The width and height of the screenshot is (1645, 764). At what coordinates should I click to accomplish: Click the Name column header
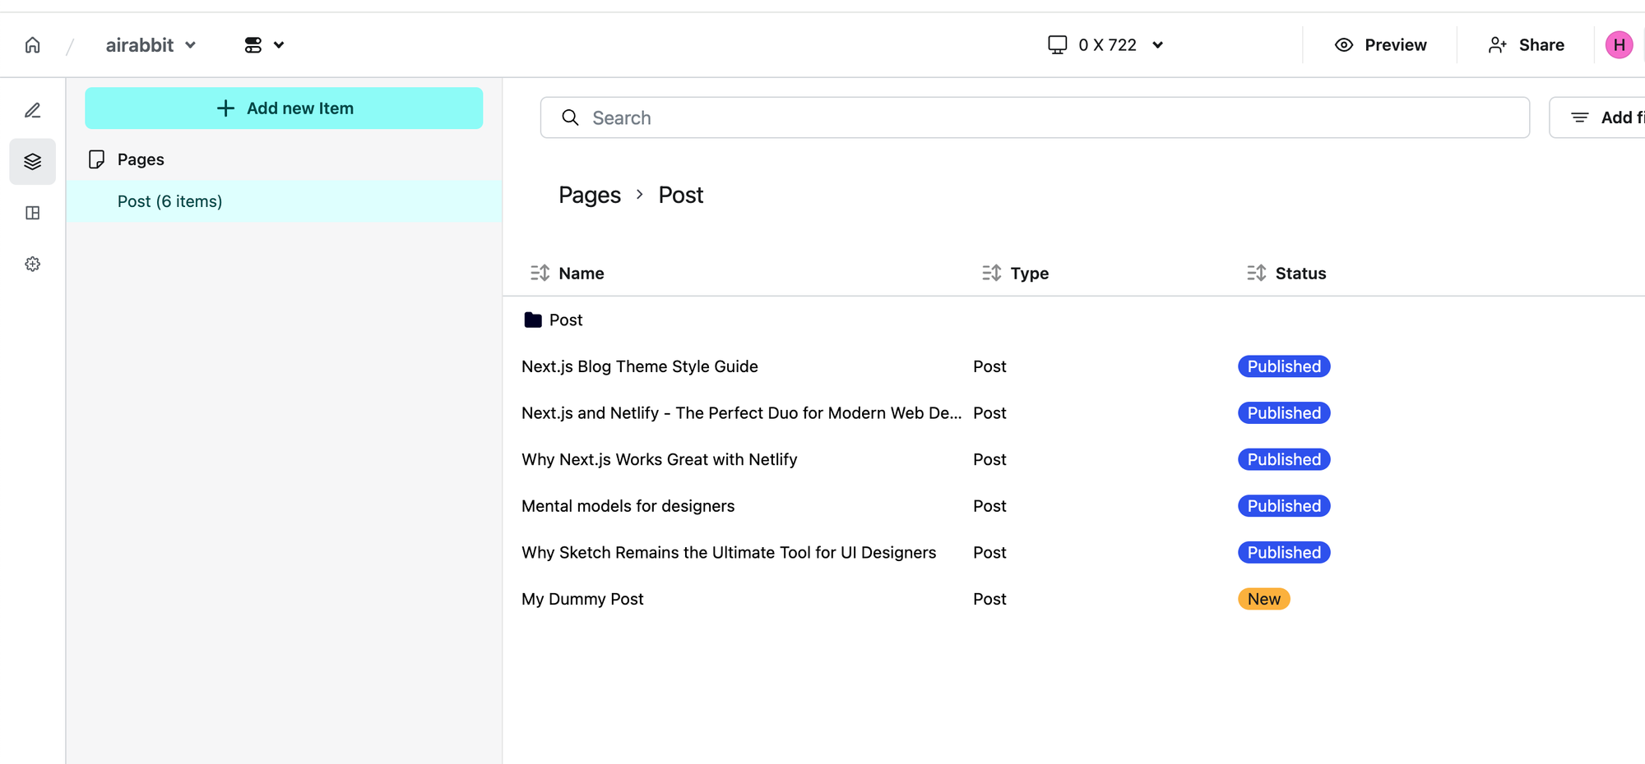click(582, 274)
